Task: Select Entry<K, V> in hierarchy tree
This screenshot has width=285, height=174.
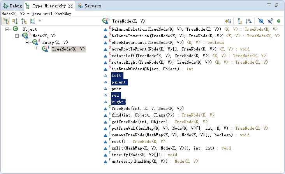Action: pyautogui.click(x=55, y=42)
